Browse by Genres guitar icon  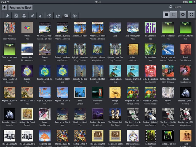(x=40, y=15)
